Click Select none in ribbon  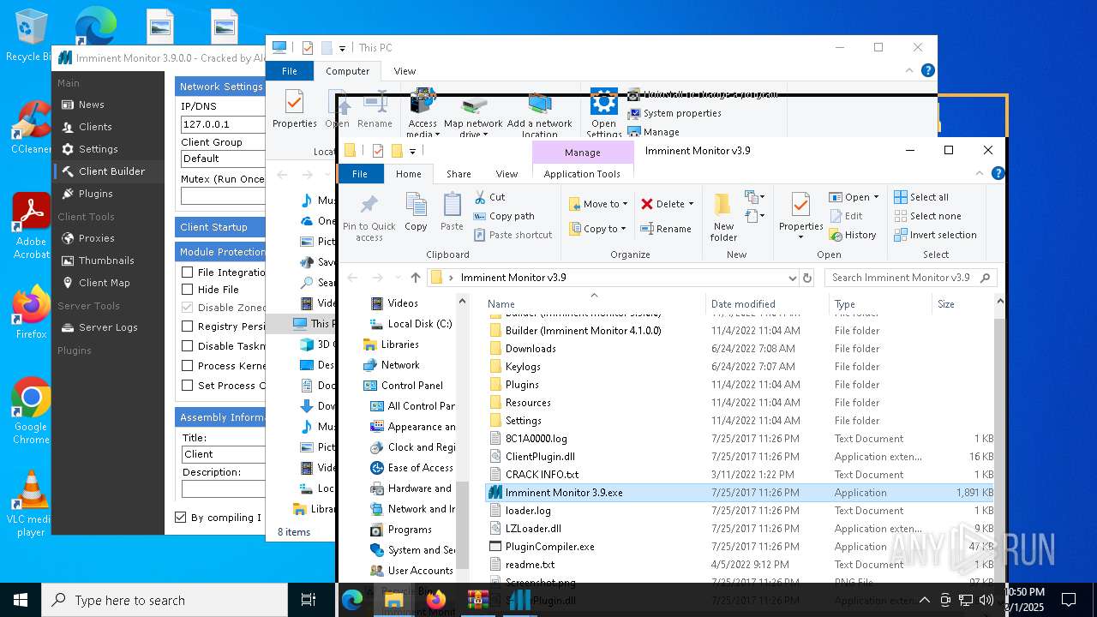pyautogui.click(x=927, y=216)
